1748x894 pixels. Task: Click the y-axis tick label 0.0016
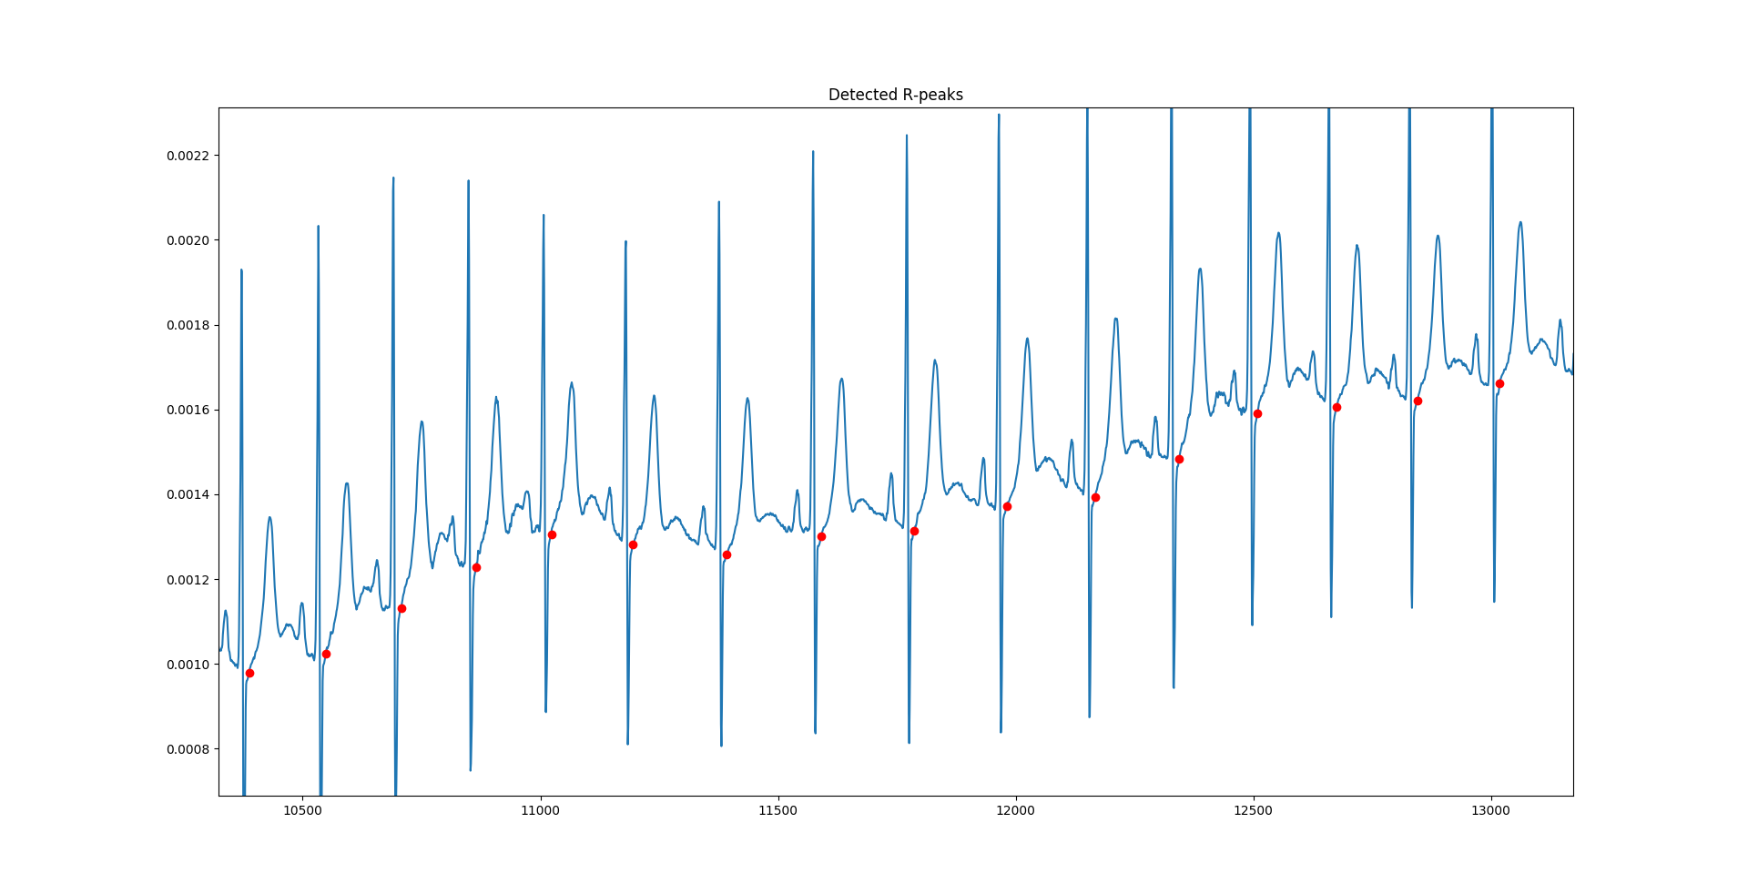[x=188, y=410]
